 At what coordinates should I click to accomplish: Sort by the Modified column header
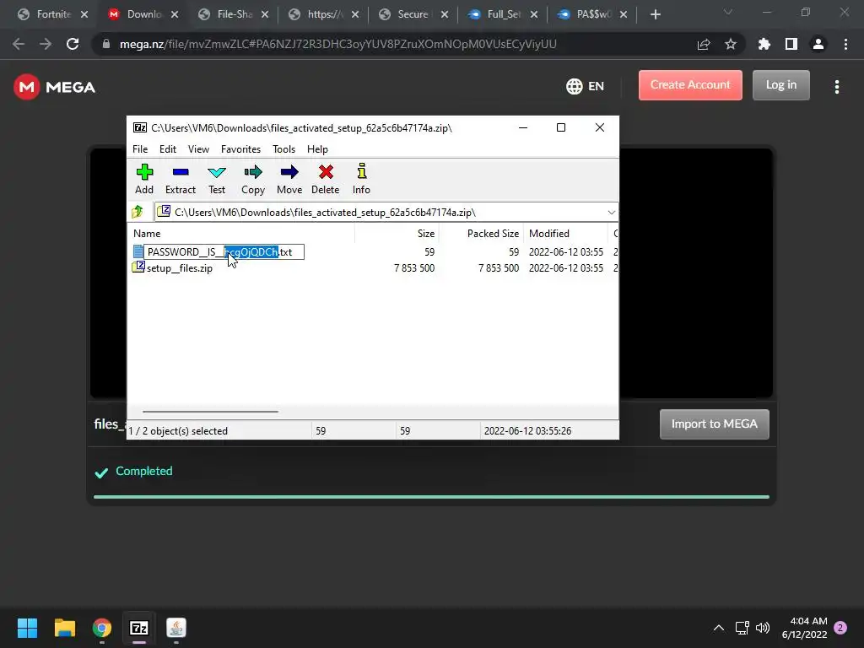(x=566, y=234)
